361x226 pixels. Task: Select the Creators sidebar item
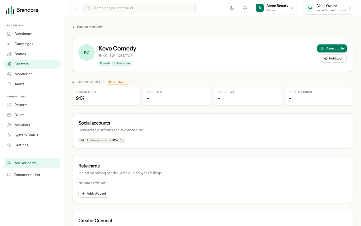(x=32, y=64)
